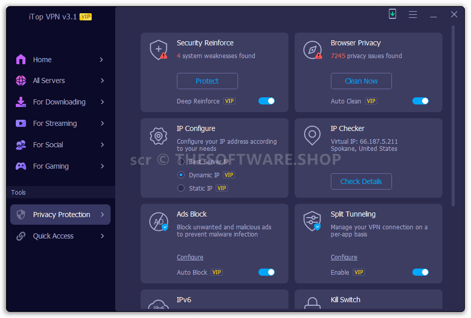Select the Static IP radio button
471x318 pixels.
click(181, 188)
